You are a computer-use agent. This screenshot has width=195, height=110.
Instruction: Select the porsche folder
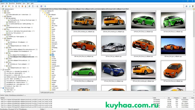click(x=53, y=75)
